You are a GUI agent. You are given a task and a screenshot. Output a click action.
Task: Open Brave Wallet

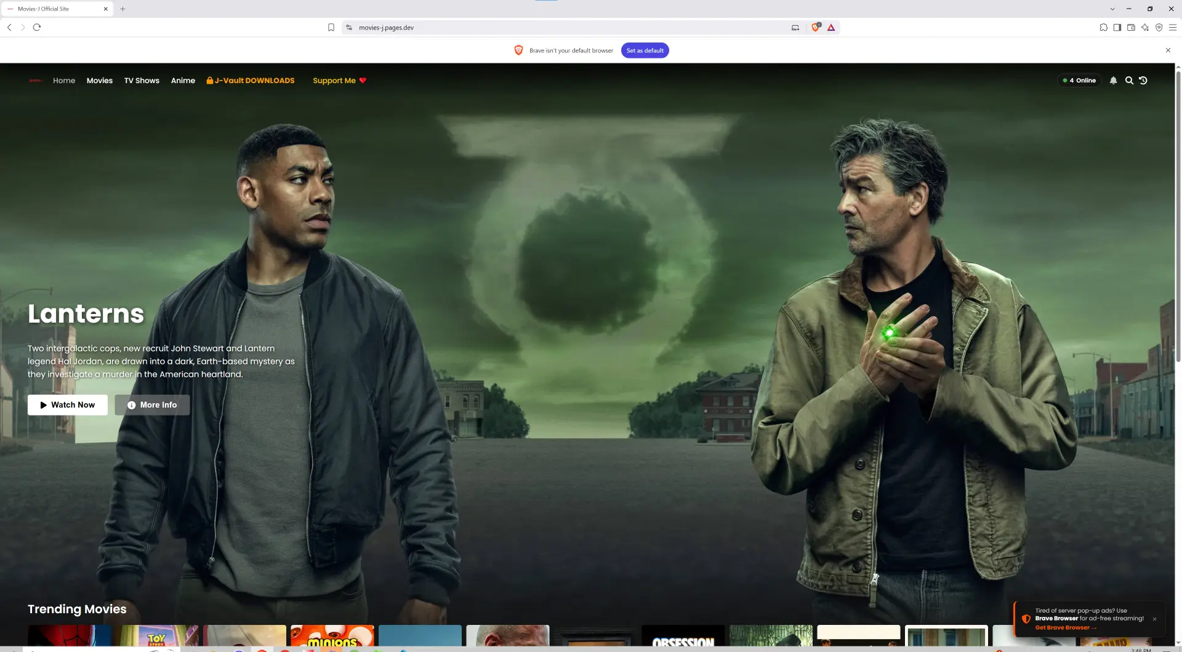(x=1131, y=27)
